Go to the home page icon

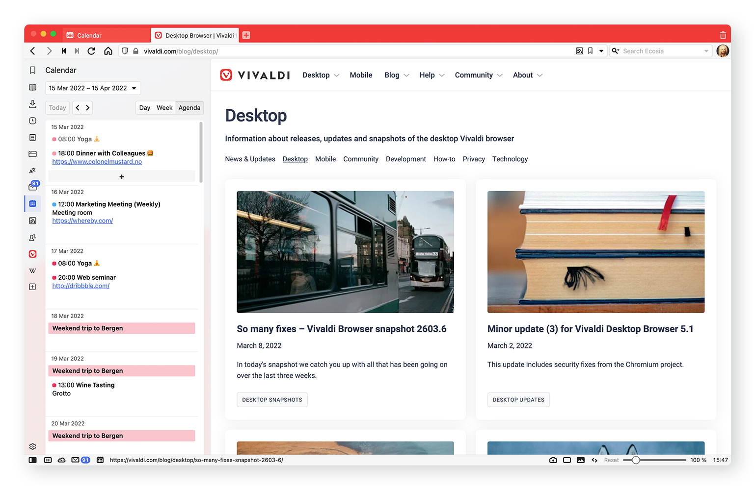pyautogui.click(x=108, y=51)
